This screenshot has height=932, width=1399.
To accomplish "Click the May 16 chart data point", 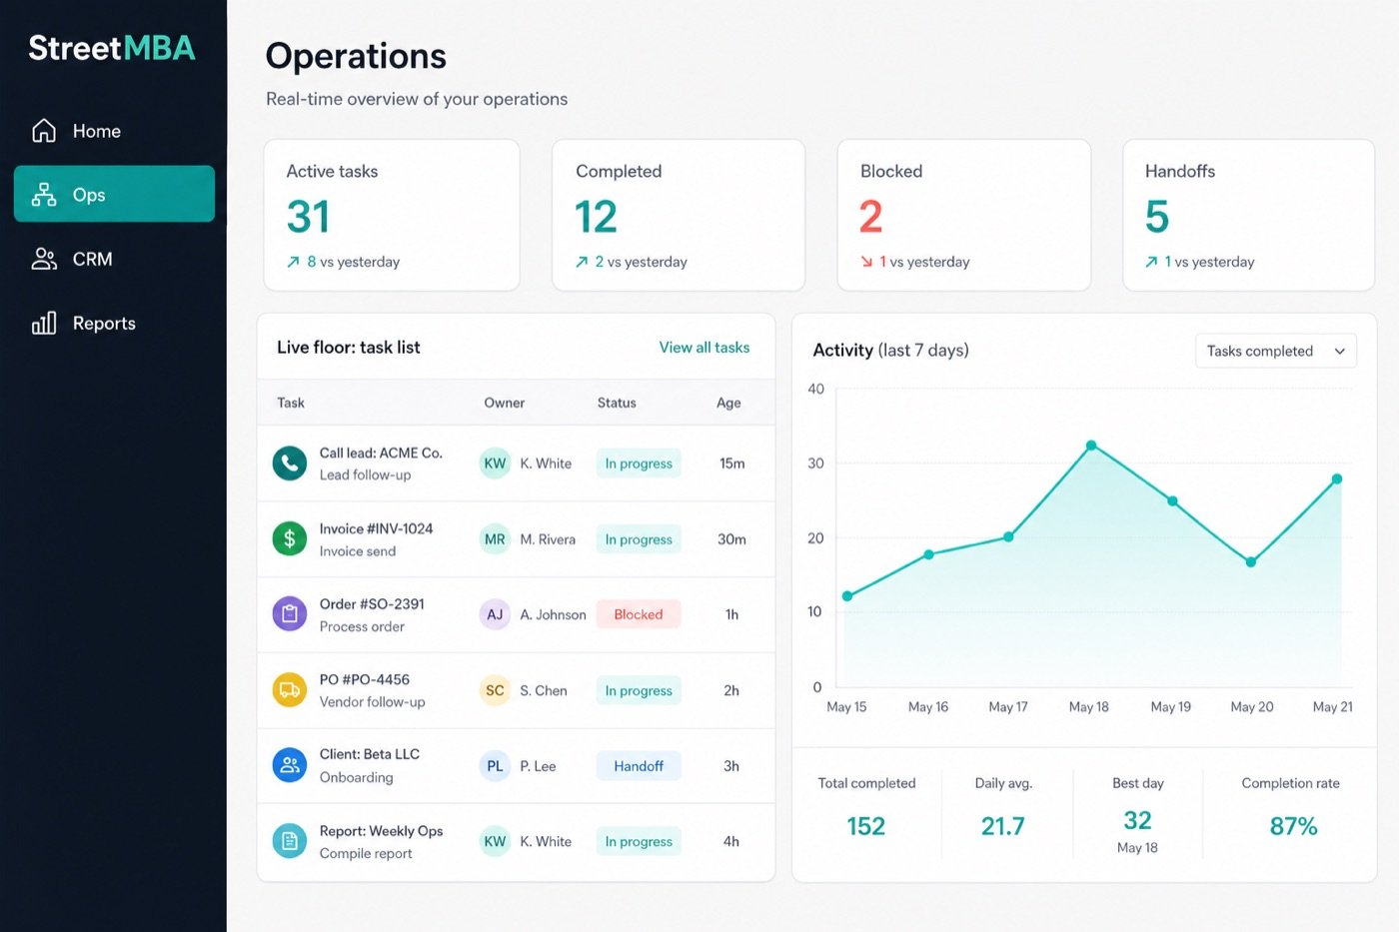I will 928,554.
